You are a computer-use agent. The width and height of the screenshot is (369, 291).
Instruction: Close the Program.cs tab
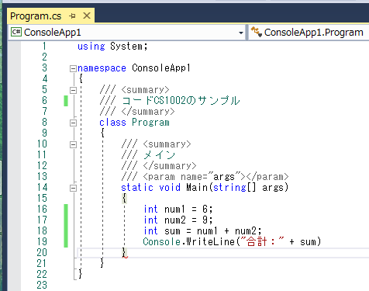[x=87, y=16]
